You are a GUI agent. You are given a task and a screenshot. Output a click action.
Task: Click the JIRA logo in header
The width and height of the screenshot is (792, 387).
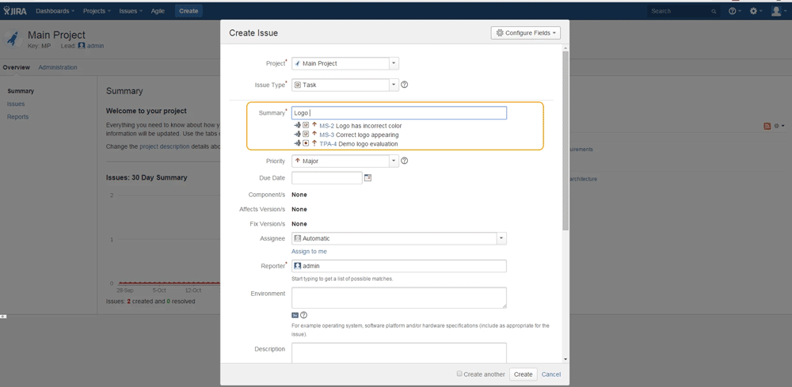[15, 10]
